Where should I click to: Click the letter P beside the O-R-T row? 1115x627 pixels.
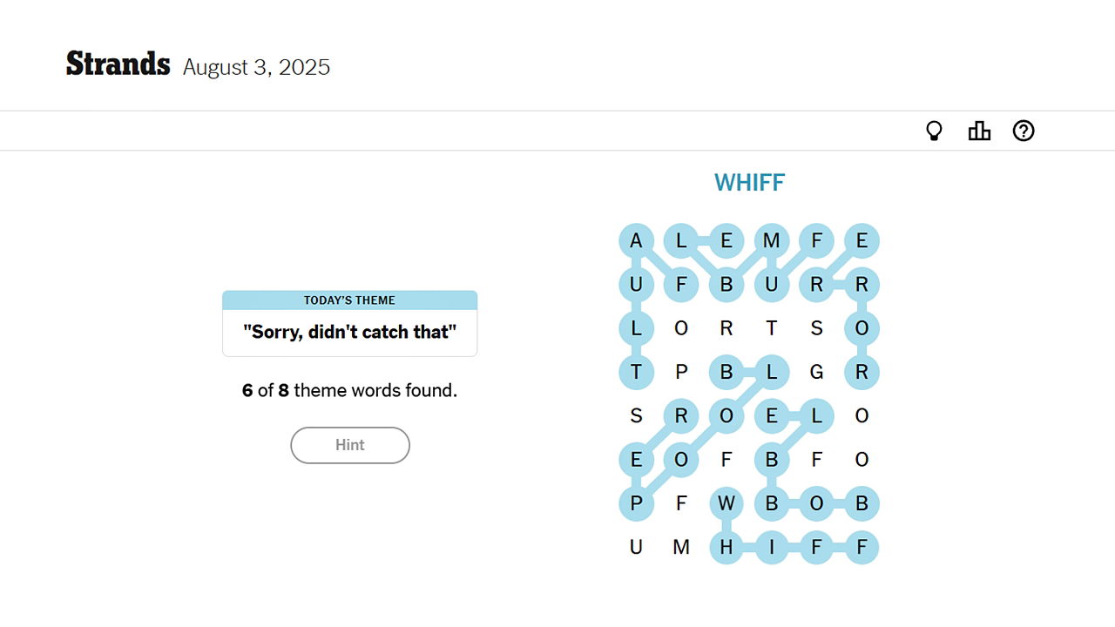point(681,372)
